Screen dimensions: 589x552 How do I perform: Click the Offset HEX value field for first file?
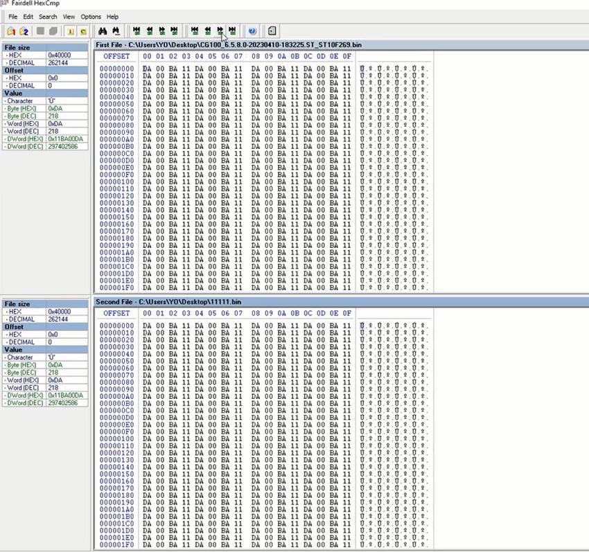tap(67, 78)
